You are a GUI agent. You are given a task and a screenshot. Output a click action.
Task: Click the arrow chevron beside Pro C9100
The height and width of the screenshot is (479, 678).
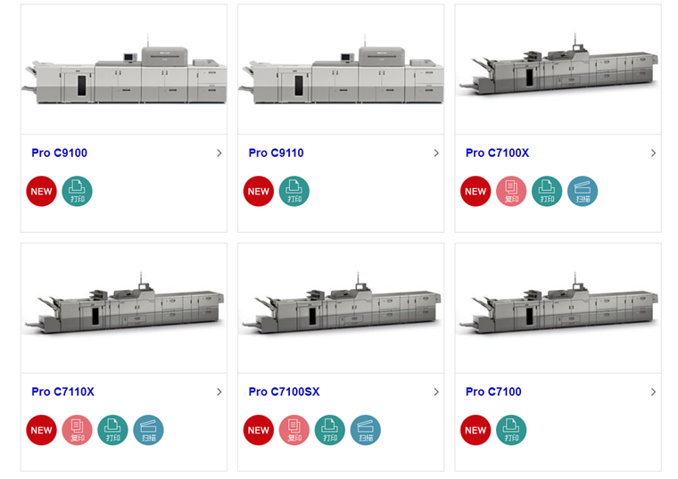219,153
